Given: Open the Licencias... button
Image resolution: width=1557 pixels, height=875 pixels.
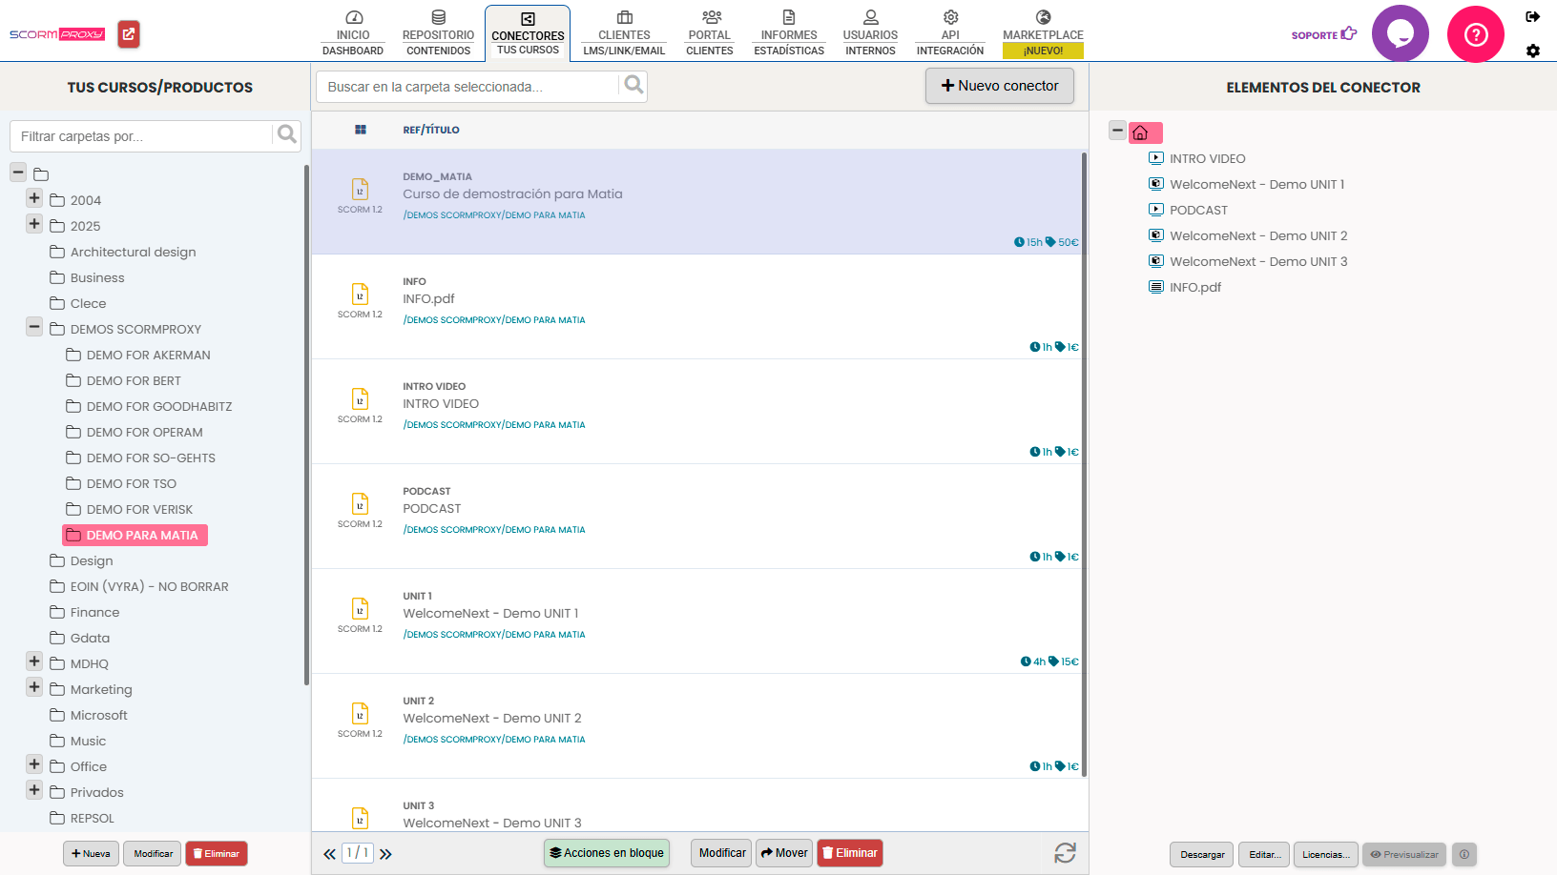Looking at the screenshot, I should click(x=1326, y=854).
